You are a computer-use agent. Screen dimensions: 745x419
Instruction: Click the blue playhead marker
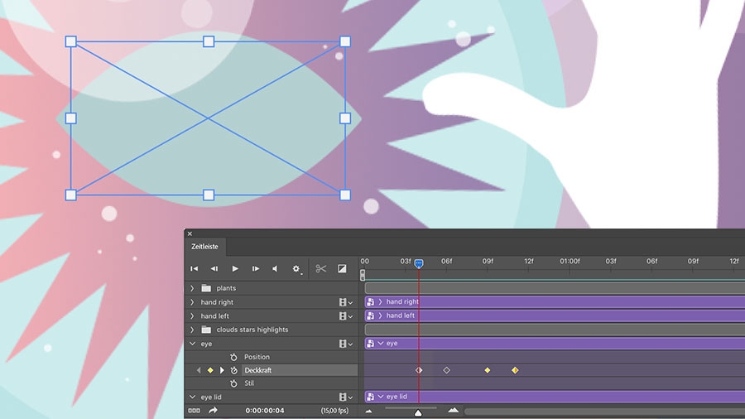click(419, 263)
